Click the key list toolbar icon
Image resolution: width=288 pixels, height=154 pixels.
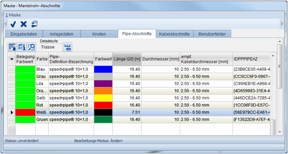tap(34, 24)
